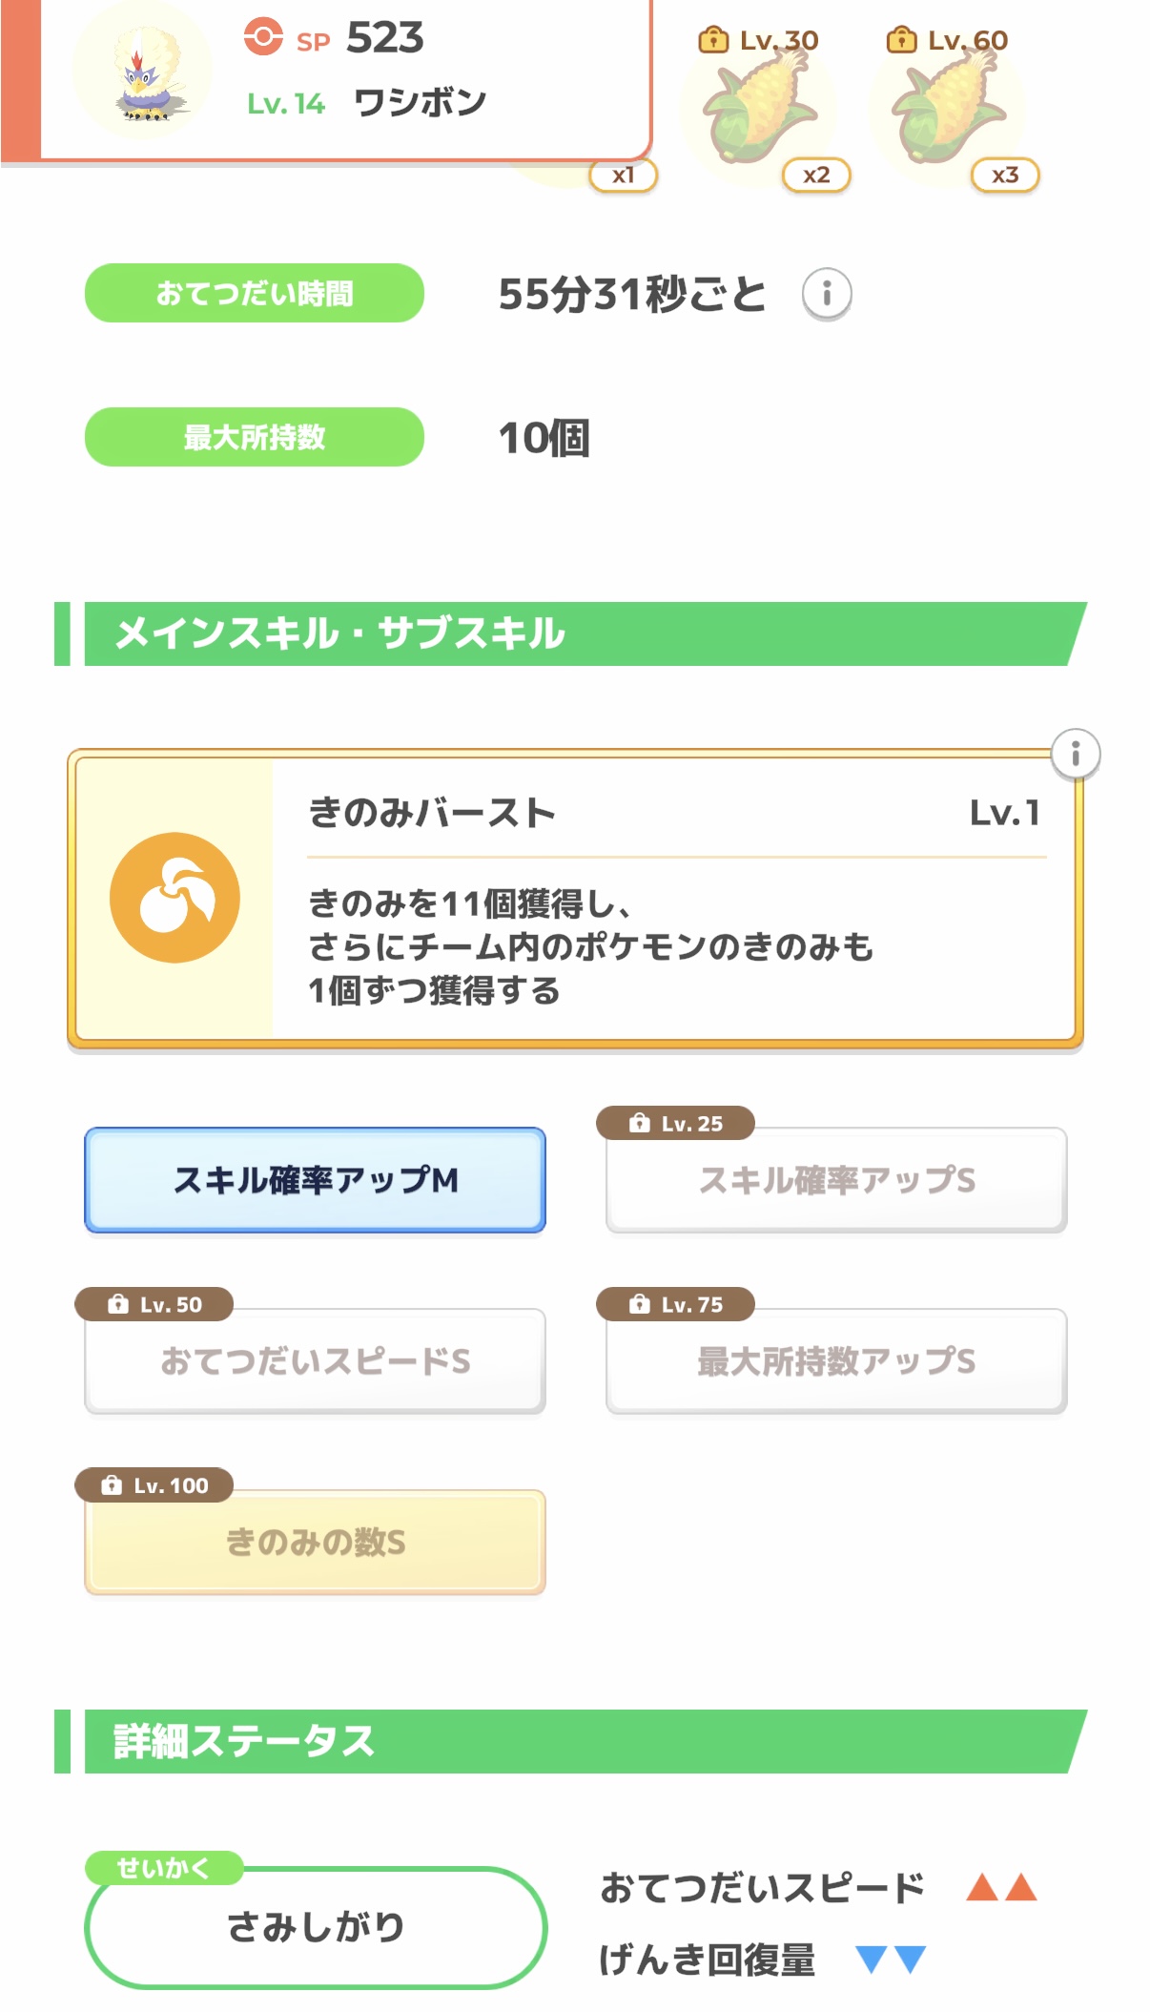Tap the きのみバースト skill name
The width and height of the screenshot is (1150, 2012).
[432, 814]
